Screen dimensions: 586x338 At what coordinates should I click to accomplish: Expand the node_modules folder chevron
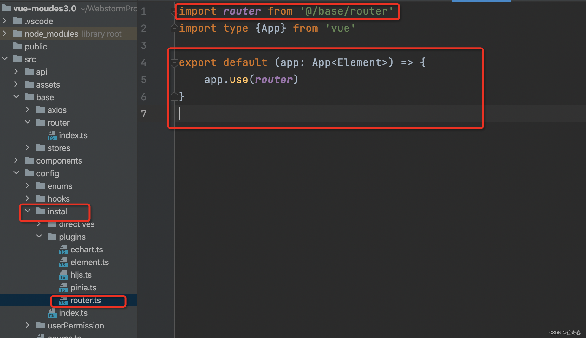pos(5,33)
